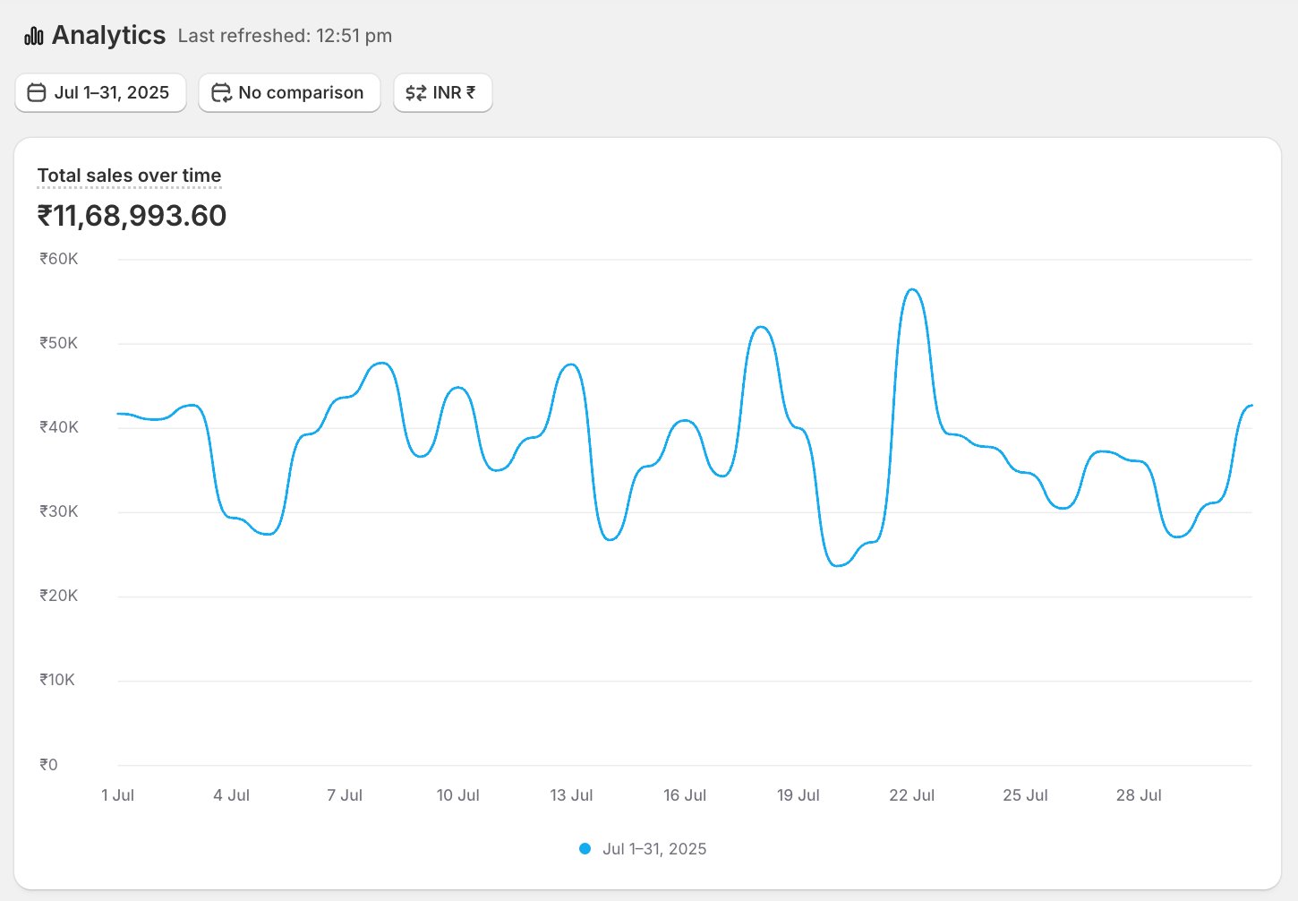Open the Jul 1–31, 2025 date picker
1298x901 pixels.
point(100,92)
